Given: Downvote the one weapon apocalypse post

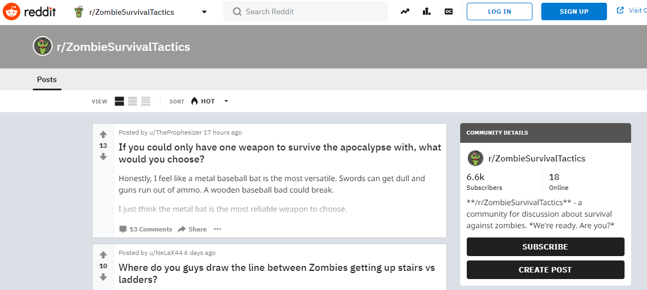Looking at the screenshot, I should [x=103, y=156].
